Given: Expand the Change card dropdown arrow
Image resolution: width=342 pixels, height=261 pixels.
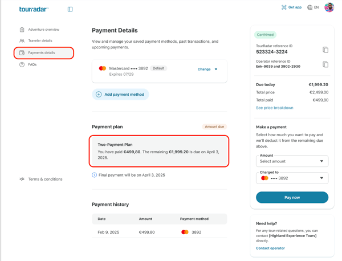Looking at the screenshot, I should click(x=216, y=69).
